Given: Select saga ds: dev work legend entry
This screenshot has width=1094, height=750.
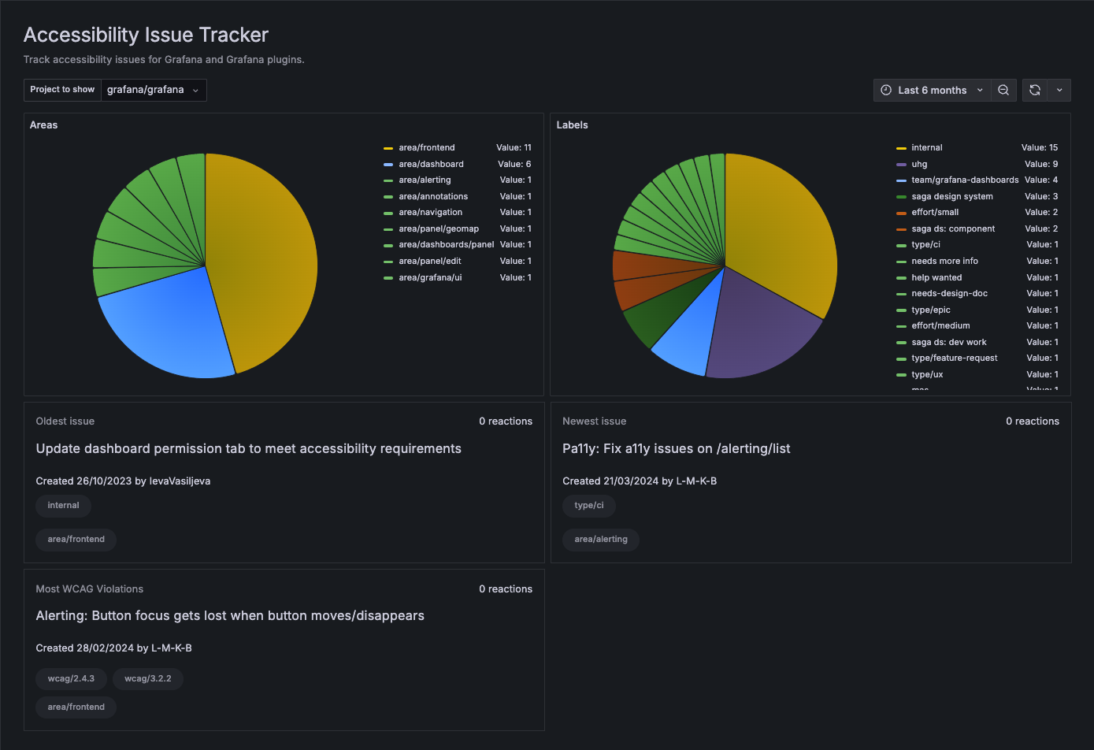Looking at the screenshot, I should 949,342.
